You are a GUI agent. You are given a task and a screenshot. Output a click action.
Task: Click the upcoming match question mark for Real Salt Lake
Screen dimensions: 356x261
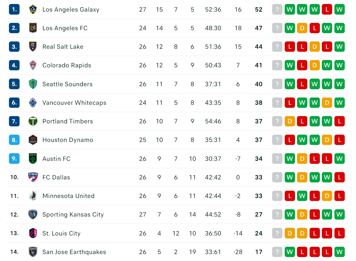[277, 46]
